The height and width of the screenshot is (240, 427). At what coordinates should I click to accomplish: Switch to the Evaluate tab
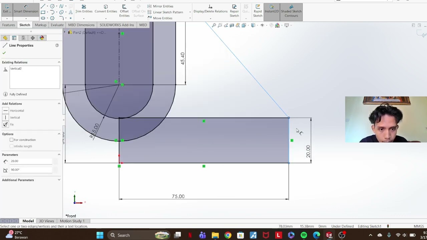57,25
